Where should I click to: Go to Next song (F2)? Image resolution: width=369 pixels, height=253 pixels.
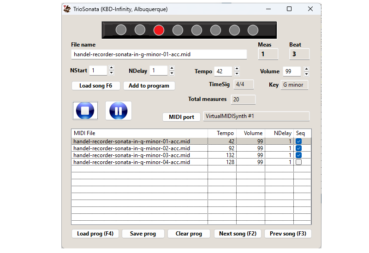click(x=238, y=234)
